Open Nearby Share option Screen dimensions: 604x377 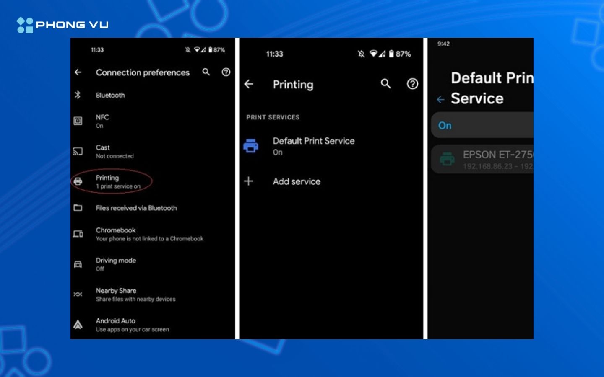click(x=135, y=294)
